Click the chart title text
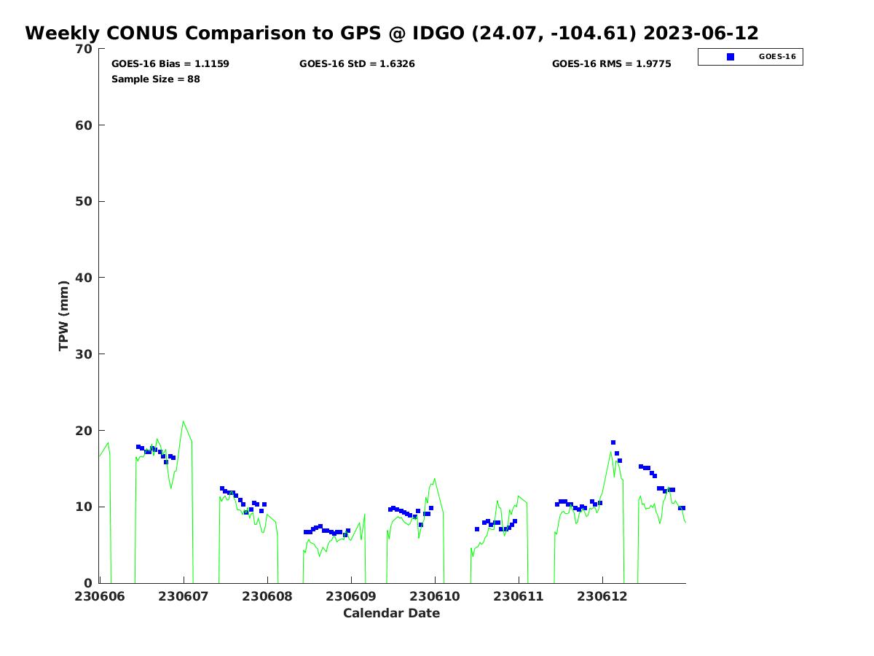The width and height of the screenshot is (874, 656). pyautogui.click(x=392, y=34)
